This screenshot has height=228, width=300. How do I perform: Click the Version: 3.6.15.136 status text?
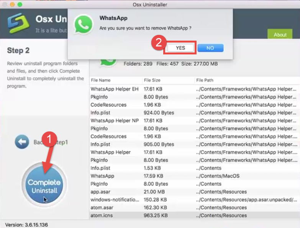(26, 225)
